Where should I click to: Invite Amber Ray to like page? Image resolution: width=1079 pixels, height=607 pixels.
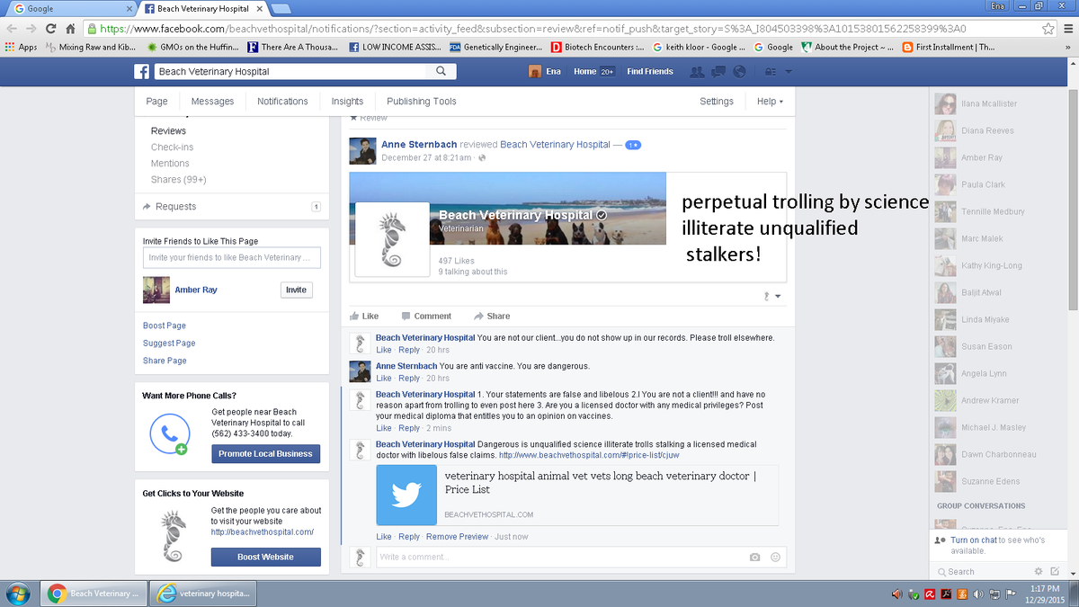click(x=296, y=290)
